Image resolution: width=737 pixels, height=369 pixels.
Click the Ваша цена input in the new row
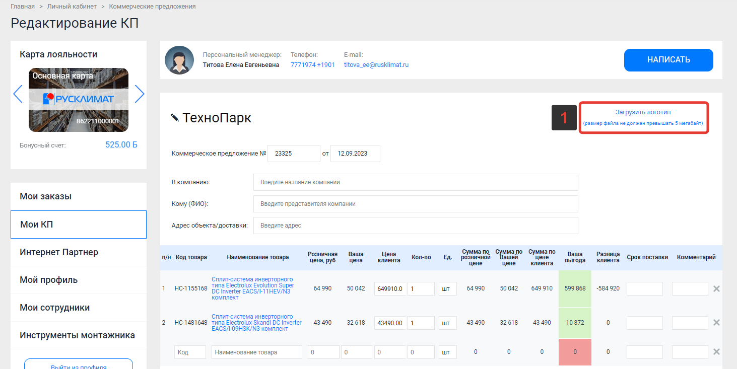pyautogui.click(x=357, y=352)
